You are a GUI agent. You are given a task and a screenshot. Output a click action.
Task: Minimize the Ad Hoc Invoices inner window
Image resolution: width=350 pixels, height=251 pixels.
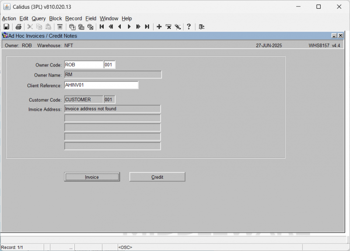click(x=334, y=35)
